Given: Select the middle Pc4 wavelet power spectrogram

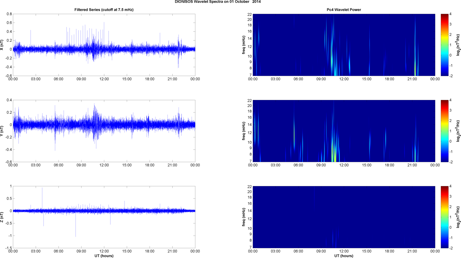Looking at the screenshot, I should point(344,131).
